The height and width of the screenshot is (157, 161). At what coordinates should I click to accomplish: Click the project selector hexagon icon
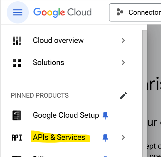click(x=120, y=12)
